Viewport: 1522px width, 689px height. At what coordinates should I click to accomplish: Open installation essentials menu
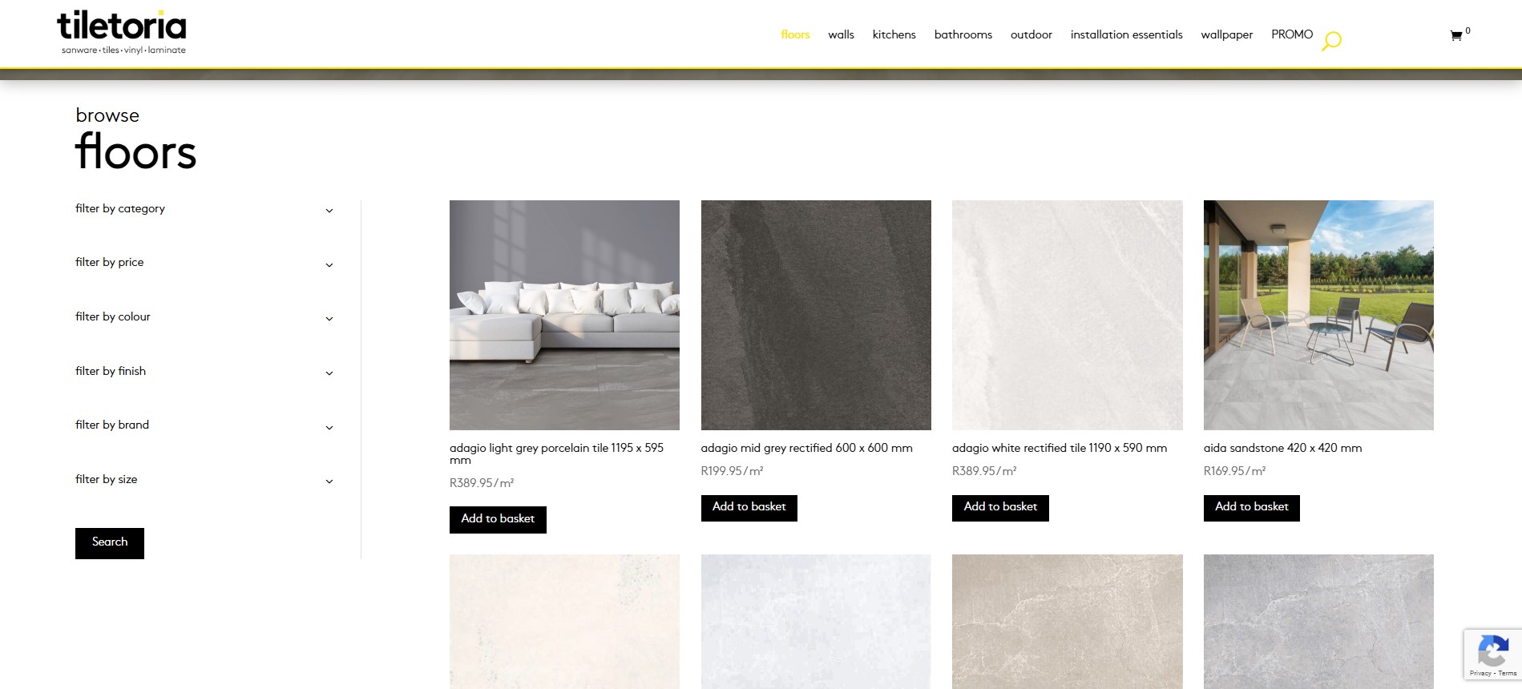pyautogui.click(x=1126, y=34)
